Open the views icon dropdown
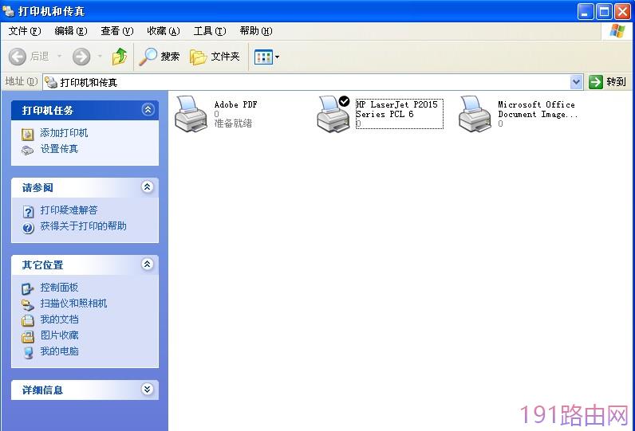The height and width of the screenshot is (431, 635). pos(266,57)
